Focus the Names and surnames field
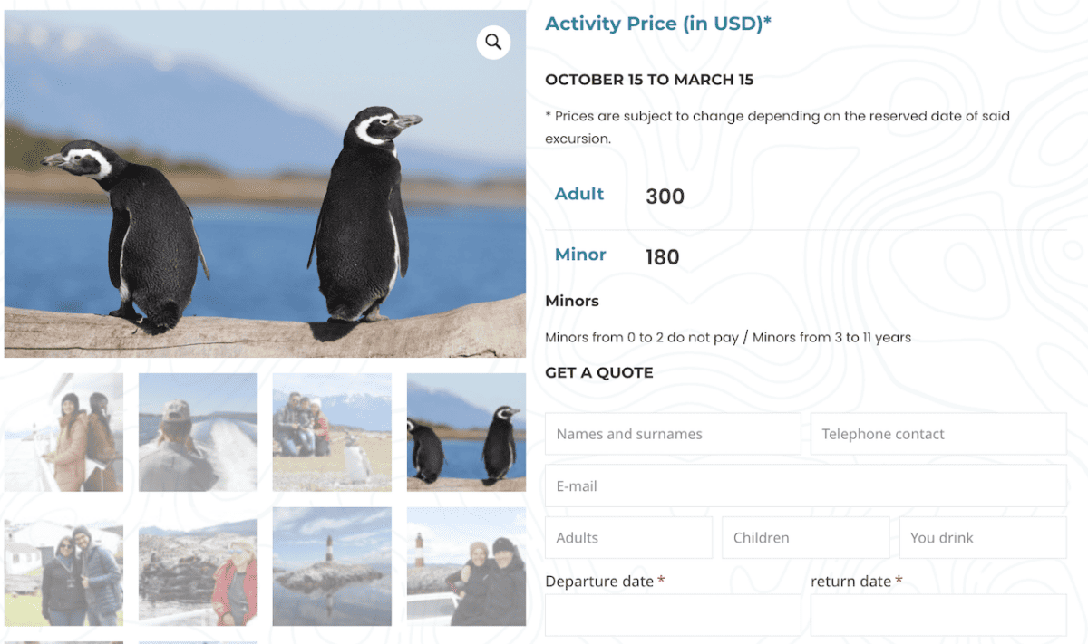The image size is (1088, 644). click(x=672, y=434)
